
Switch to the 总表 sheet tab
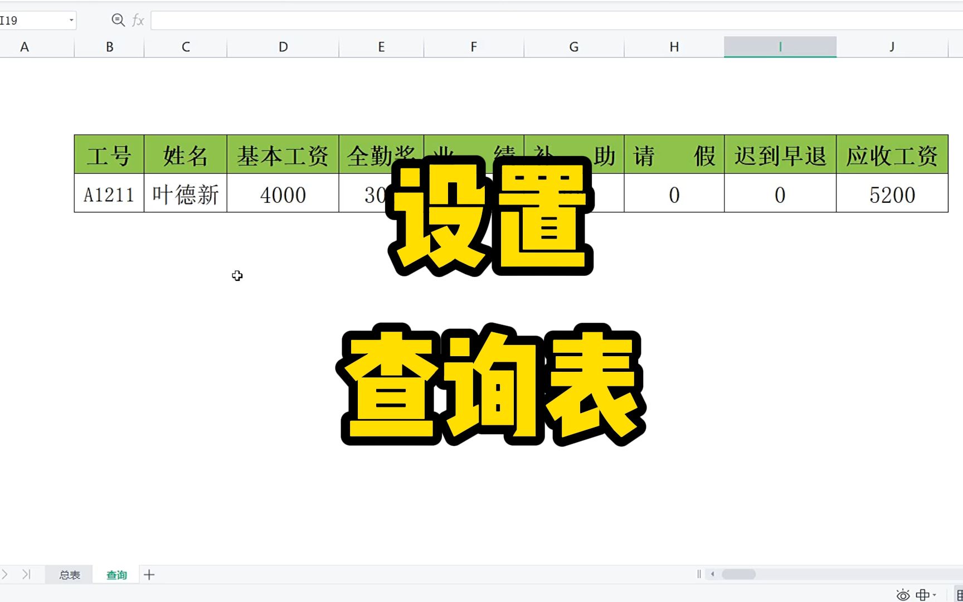point(70,575)
